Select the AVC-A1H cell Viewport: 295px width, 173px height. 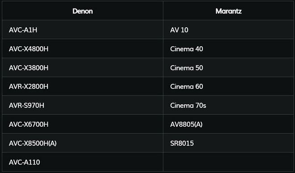pos(83,29)
